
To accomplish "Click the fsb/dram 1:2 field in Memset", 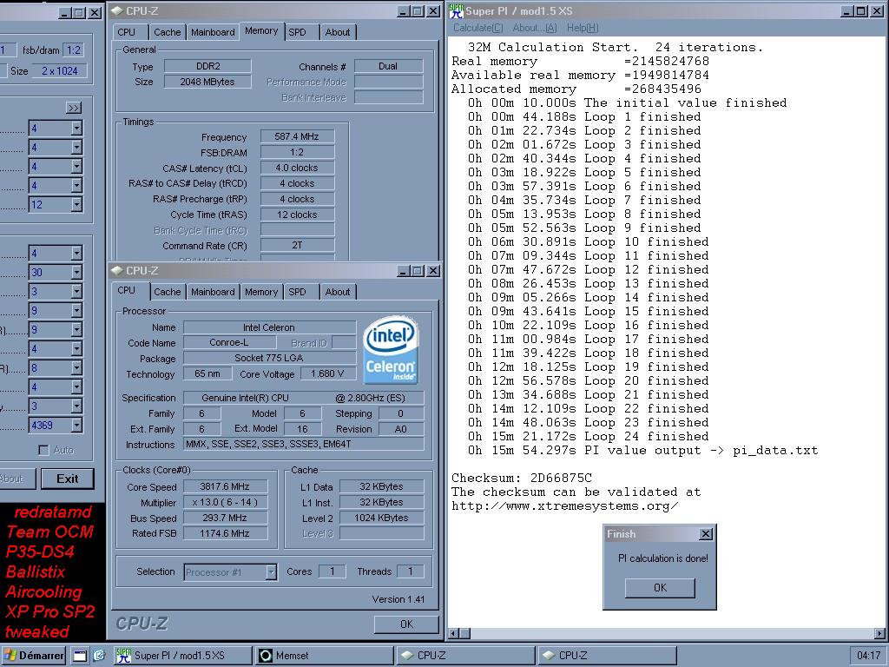I will point(73,50).
